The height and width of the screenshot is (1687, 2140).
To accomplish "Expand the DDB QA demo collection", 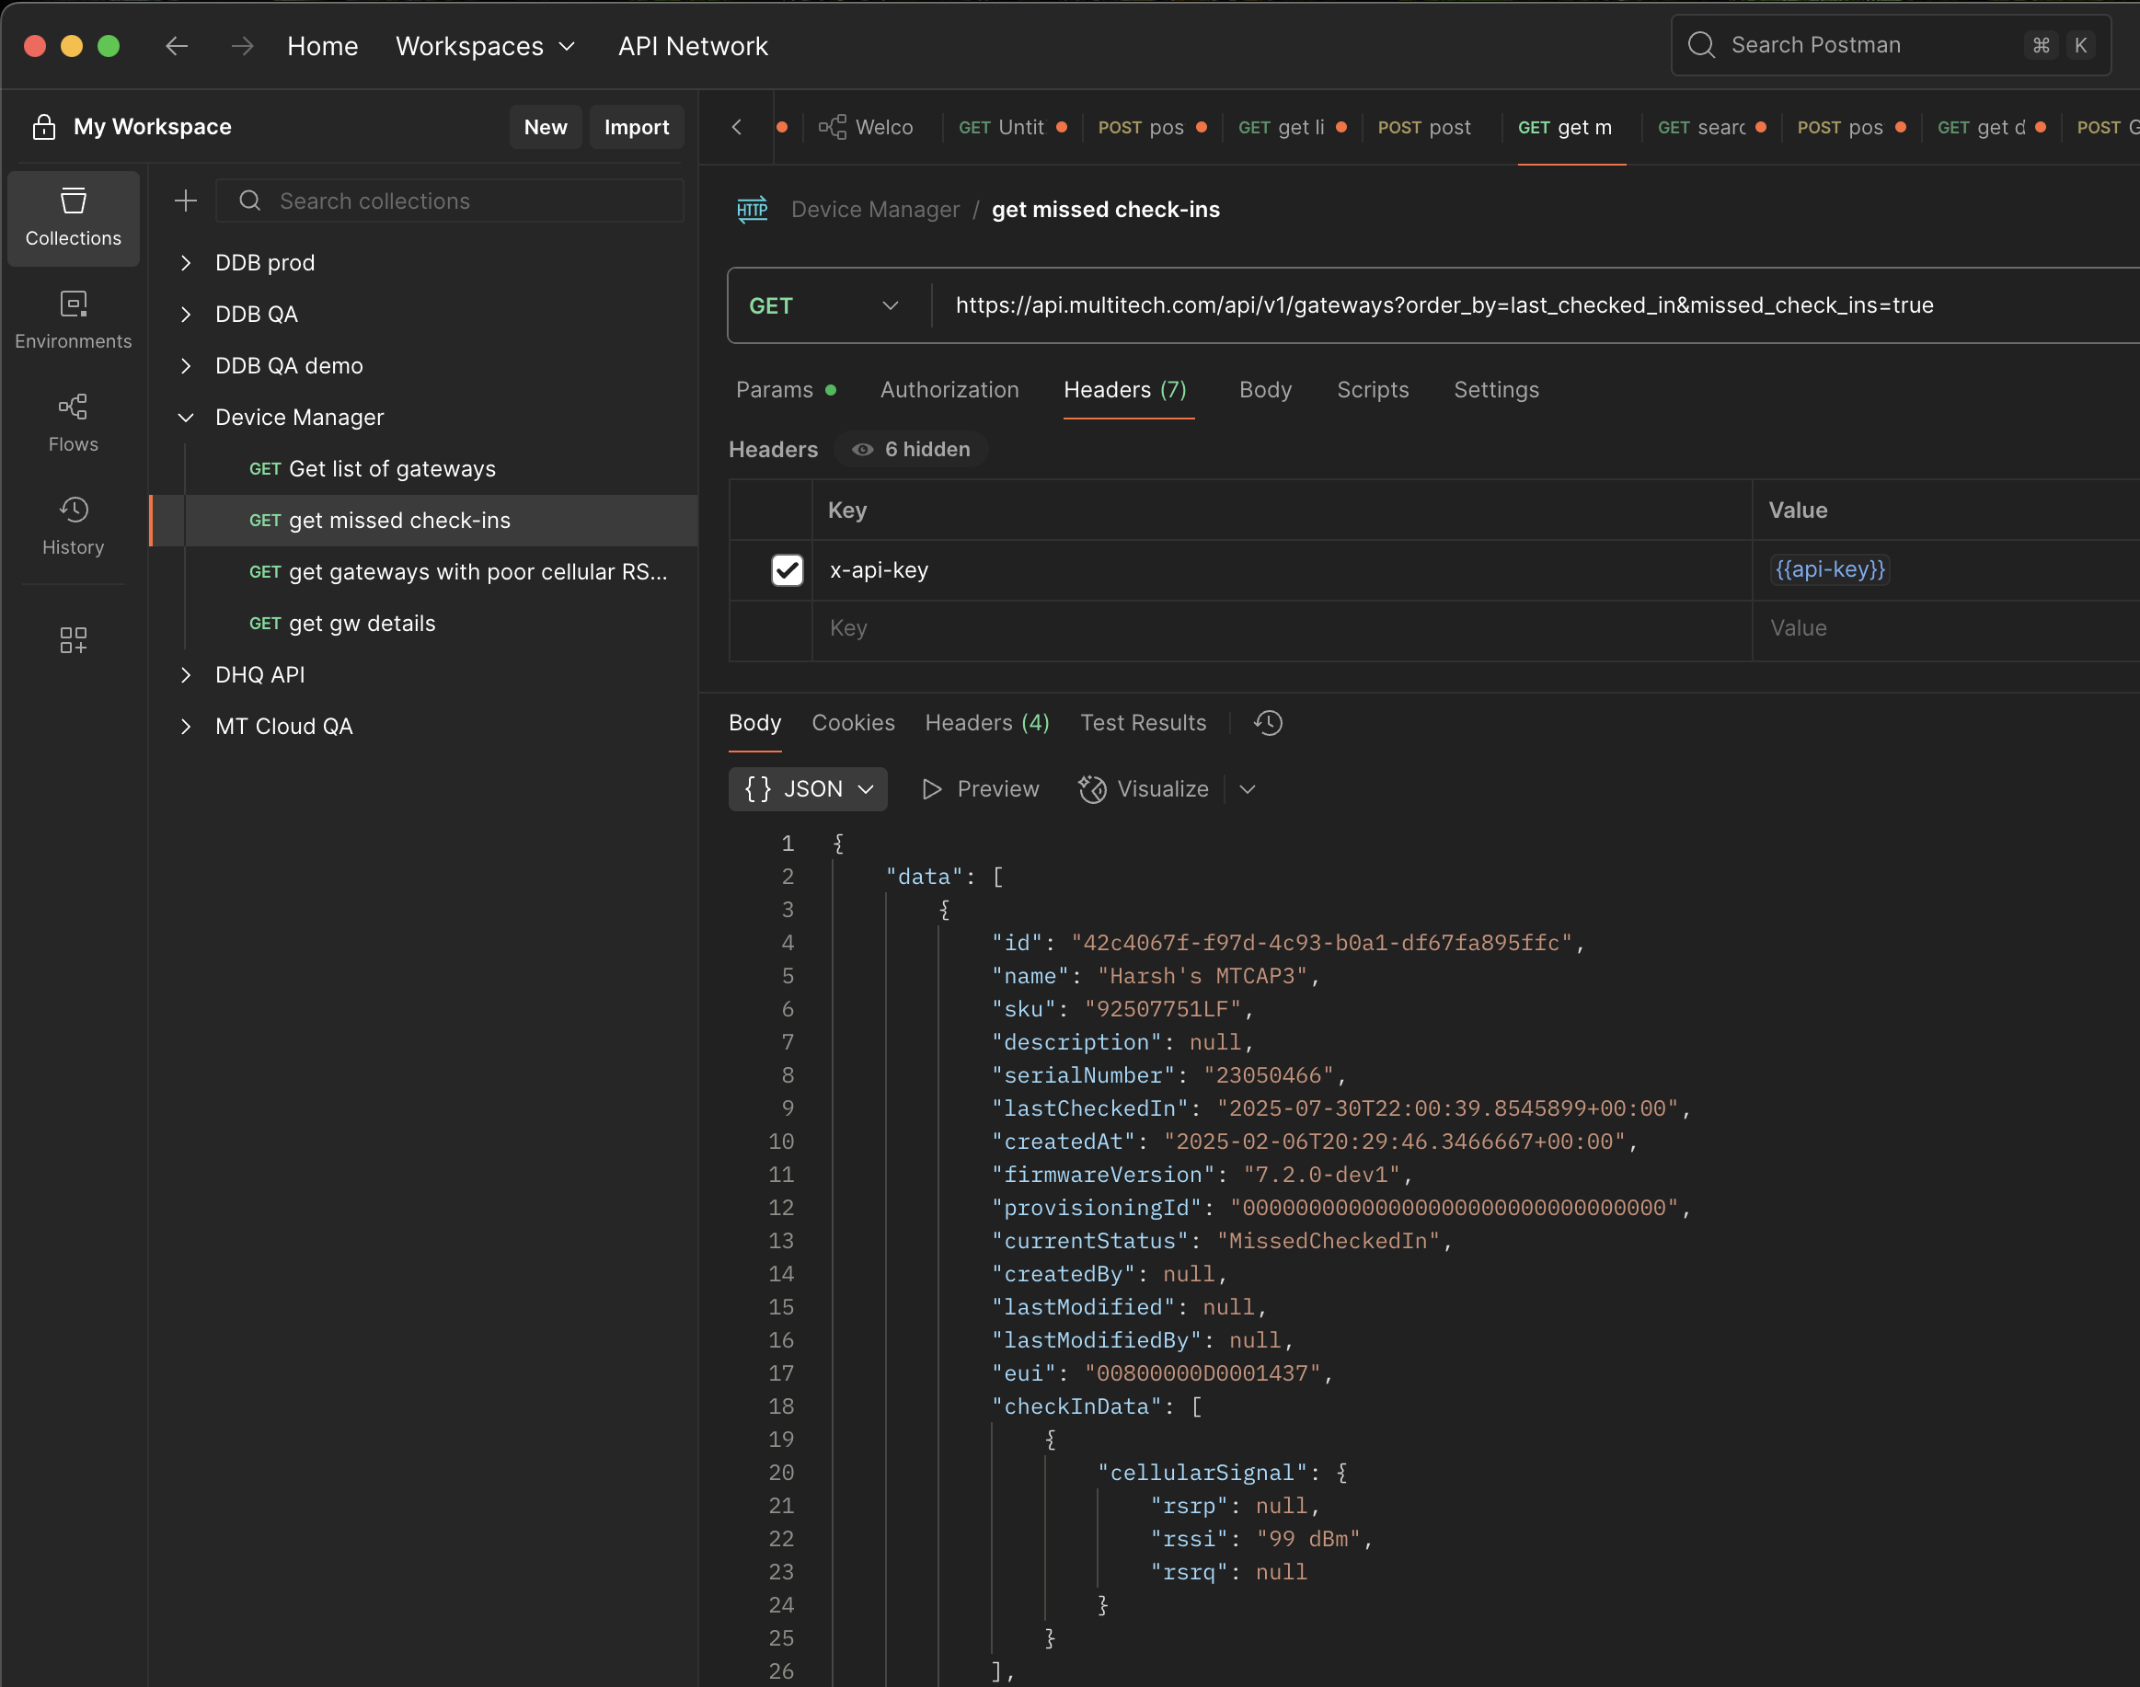I will [x=186, y=365].
